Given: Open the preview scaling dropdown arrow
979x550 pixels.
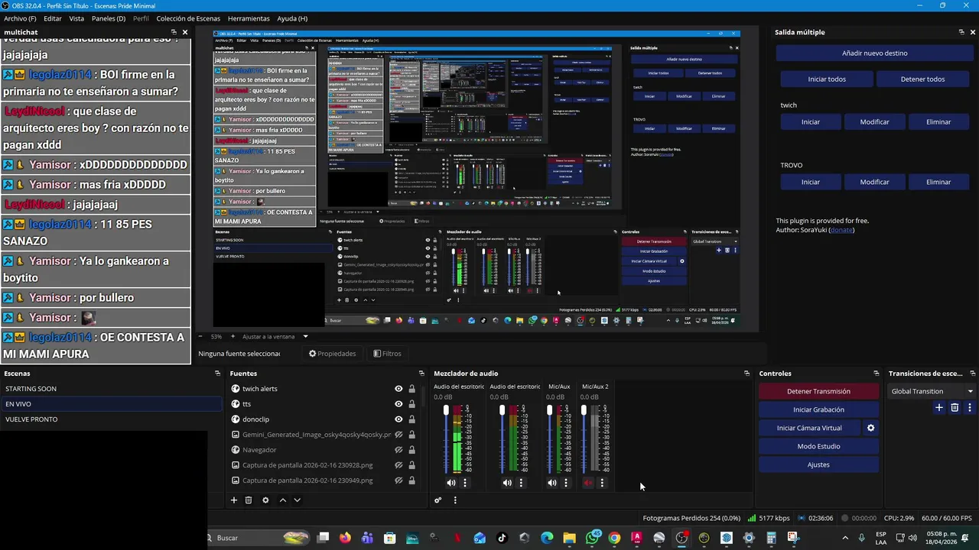Looking at the screenshot, I should (x=305, y=336).
